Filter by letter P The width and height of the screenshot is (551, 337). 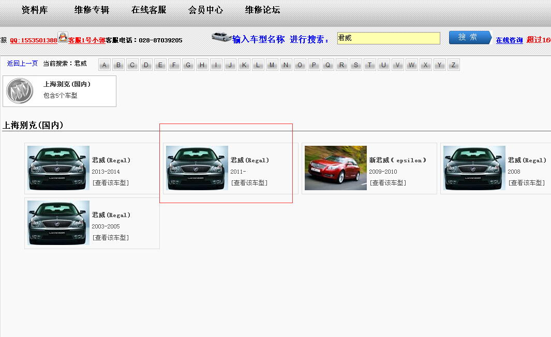(314, 65)
